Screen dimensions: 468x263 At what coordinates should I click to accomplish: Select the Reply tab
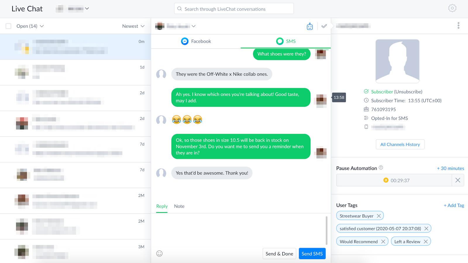162,206
